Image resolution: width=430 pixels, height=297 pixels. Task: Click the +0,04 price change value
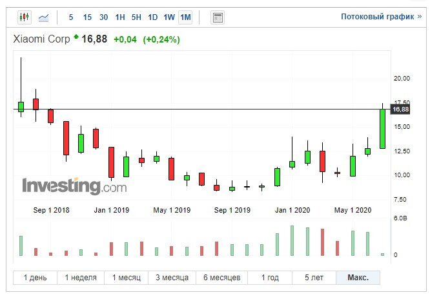tap(125, 39)
